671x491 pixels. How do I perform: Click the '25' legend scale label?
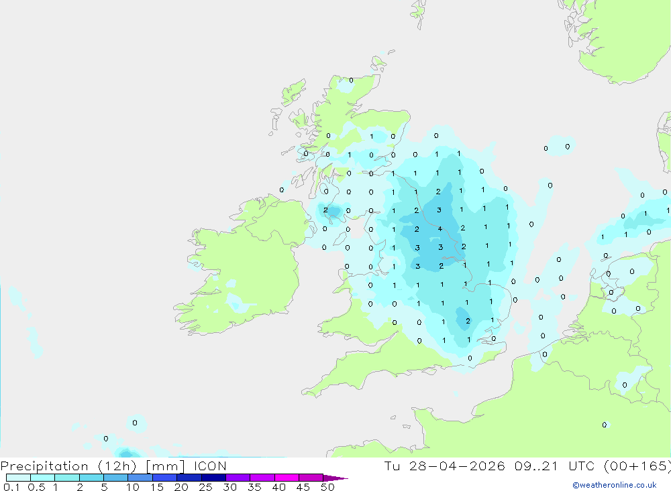[x=206, y=487]
